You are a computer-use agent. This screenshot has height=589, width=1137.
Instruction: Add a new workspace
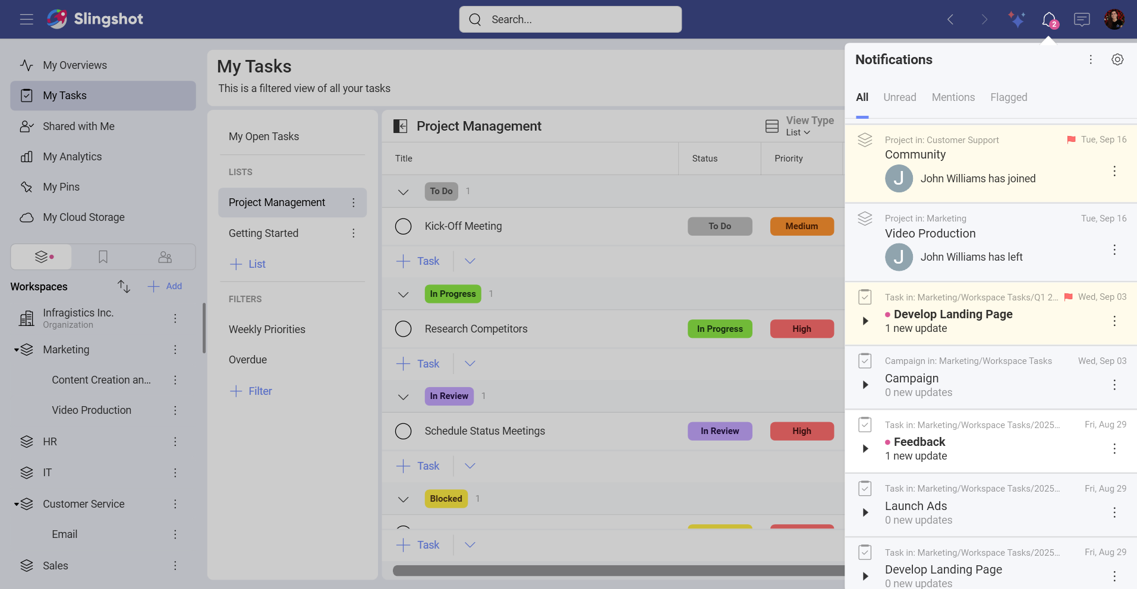(165, 286)
